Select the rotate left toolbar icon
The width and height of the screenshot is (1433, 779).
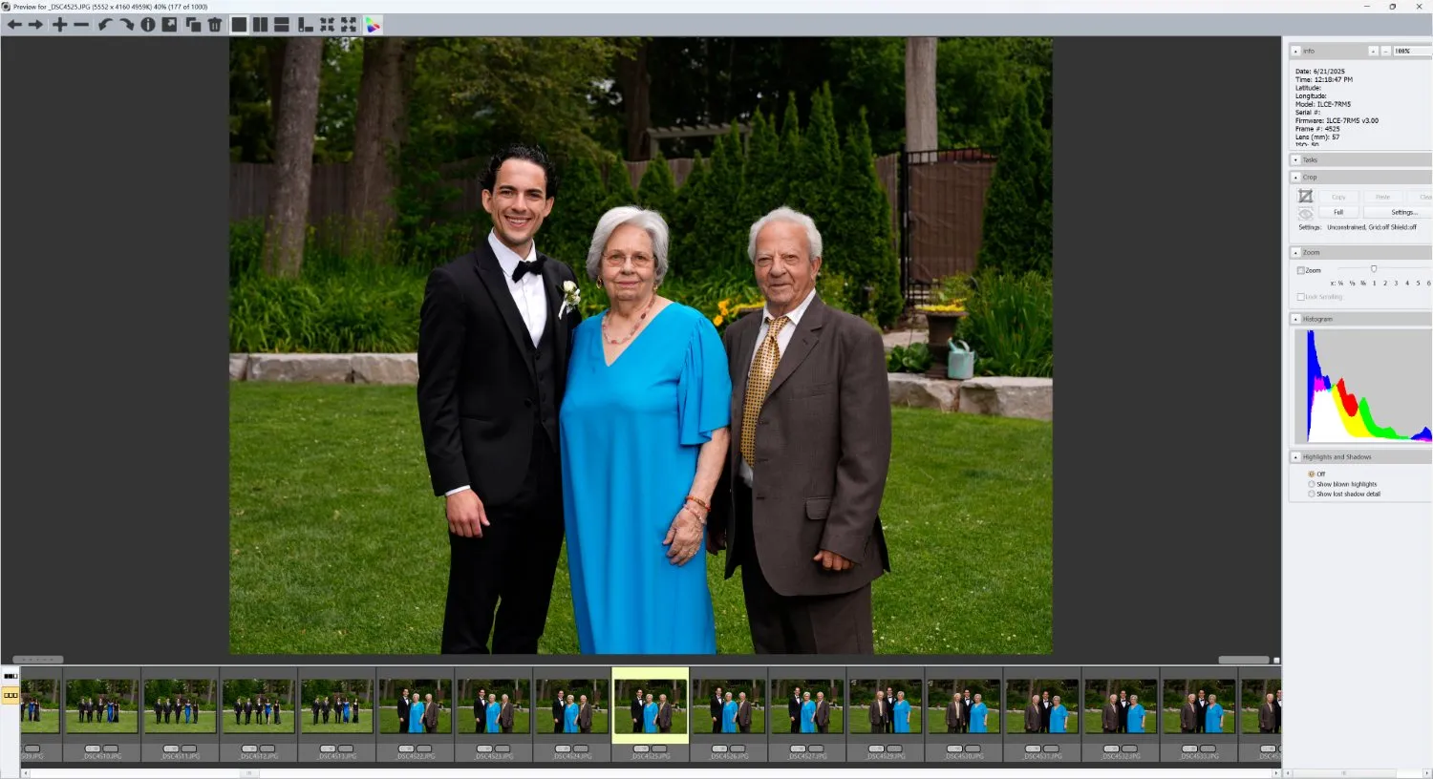(x=105, y=24)
